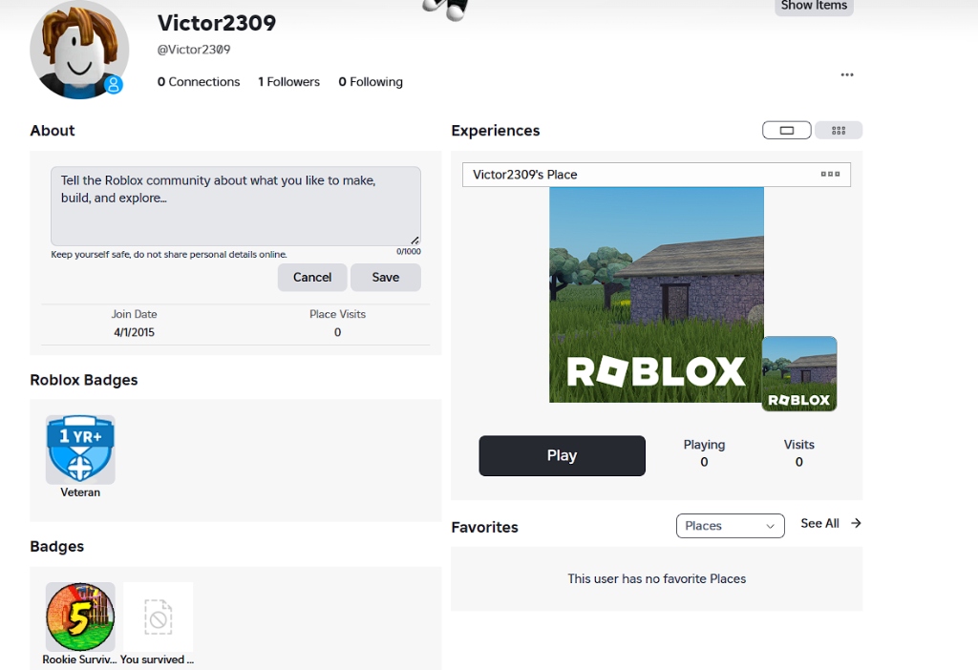Open the Rookie Survivor badge icon
This screenshot has width=978, height=670.
[x=80, y=617]
